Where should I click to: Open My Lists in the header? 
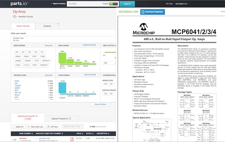[169, 4]
